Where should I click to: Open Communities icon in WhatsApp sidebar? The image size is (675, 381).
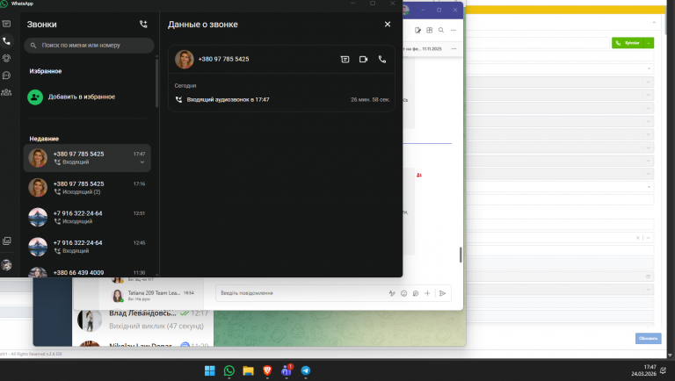6,92
